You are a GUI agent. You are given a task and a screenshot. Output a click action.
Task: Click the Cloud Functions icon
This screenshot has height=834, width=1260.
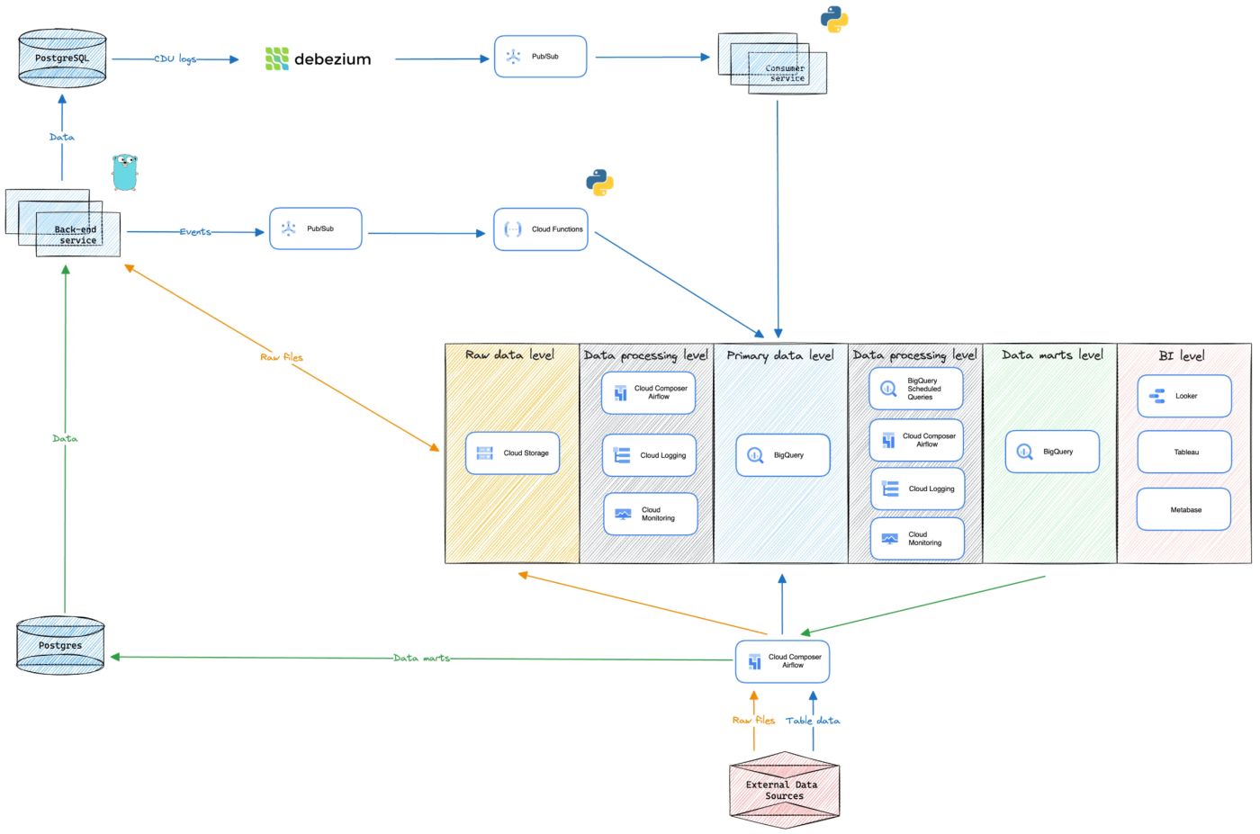point(540,229)
